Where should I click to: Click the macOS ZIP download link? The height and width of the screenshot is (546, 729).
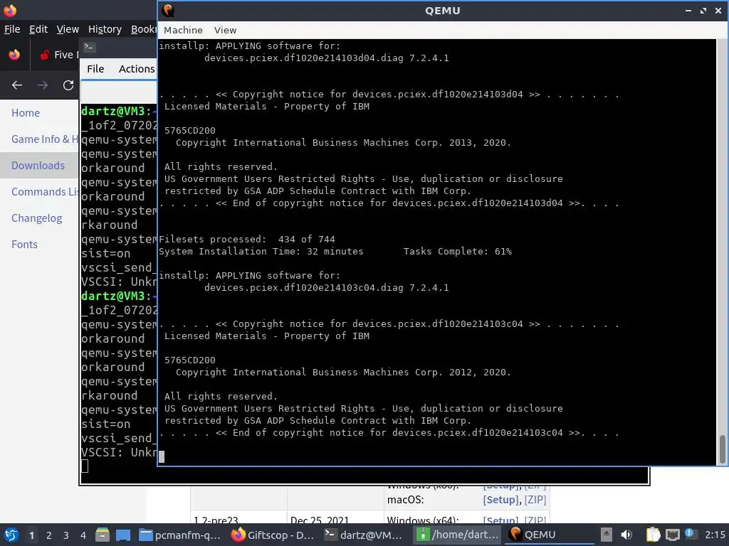click(x=535, y=500)
